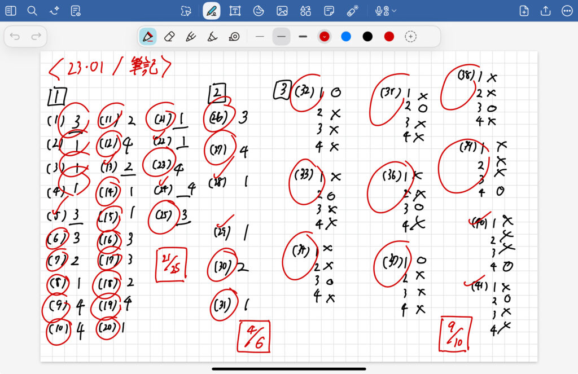Viewport: 578px width, 374px height.
Task: Open the shapes elements tool
Action: tap(305, 11)
